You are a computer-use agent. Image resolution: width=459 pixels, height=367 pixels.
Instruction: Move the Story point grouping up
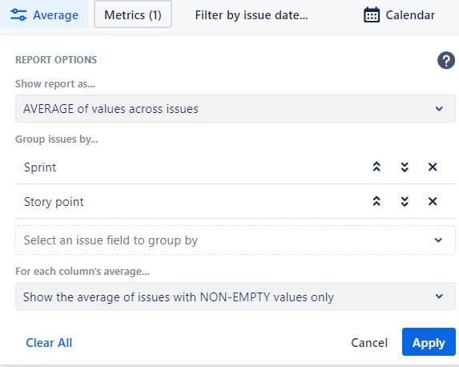point(376,201)
